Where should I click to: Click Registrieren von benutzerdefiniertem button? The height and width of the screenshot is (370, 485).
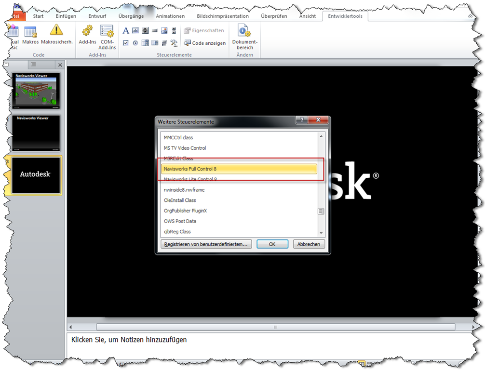[206, 244]
